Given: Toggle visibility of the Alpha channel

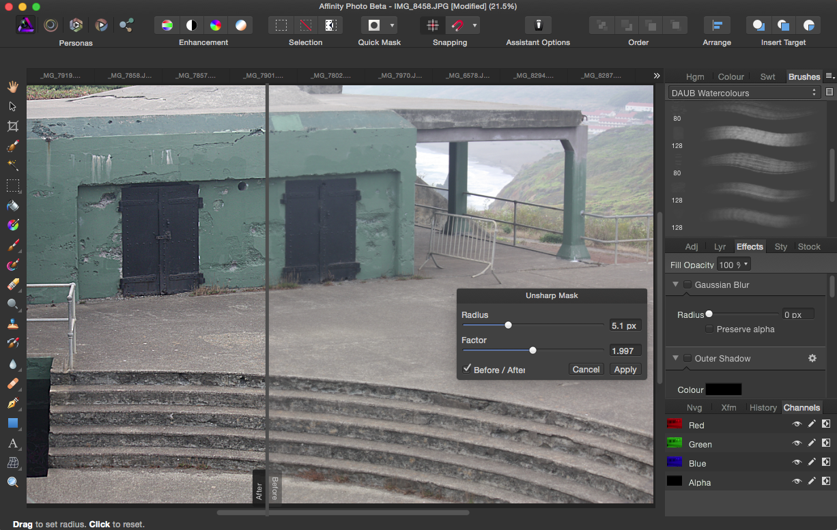Looking at the screenshot, I should pos(796,482).
